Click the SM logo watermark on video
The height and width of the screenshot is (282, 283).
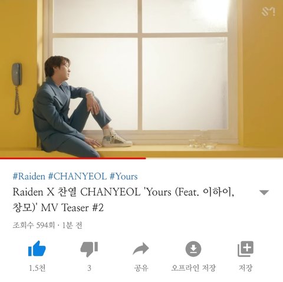pos(268,12)
